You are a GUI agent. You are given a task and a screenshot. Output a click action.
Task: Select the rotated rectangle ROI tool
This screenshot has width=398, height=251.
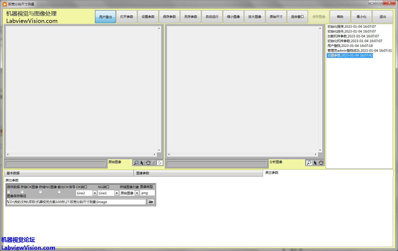pos(160,163)
